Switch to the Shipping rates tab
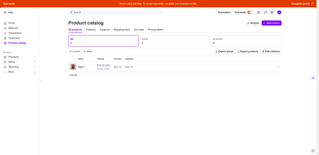The height and width of the screenshot is (155, 319). click(122, 30)
